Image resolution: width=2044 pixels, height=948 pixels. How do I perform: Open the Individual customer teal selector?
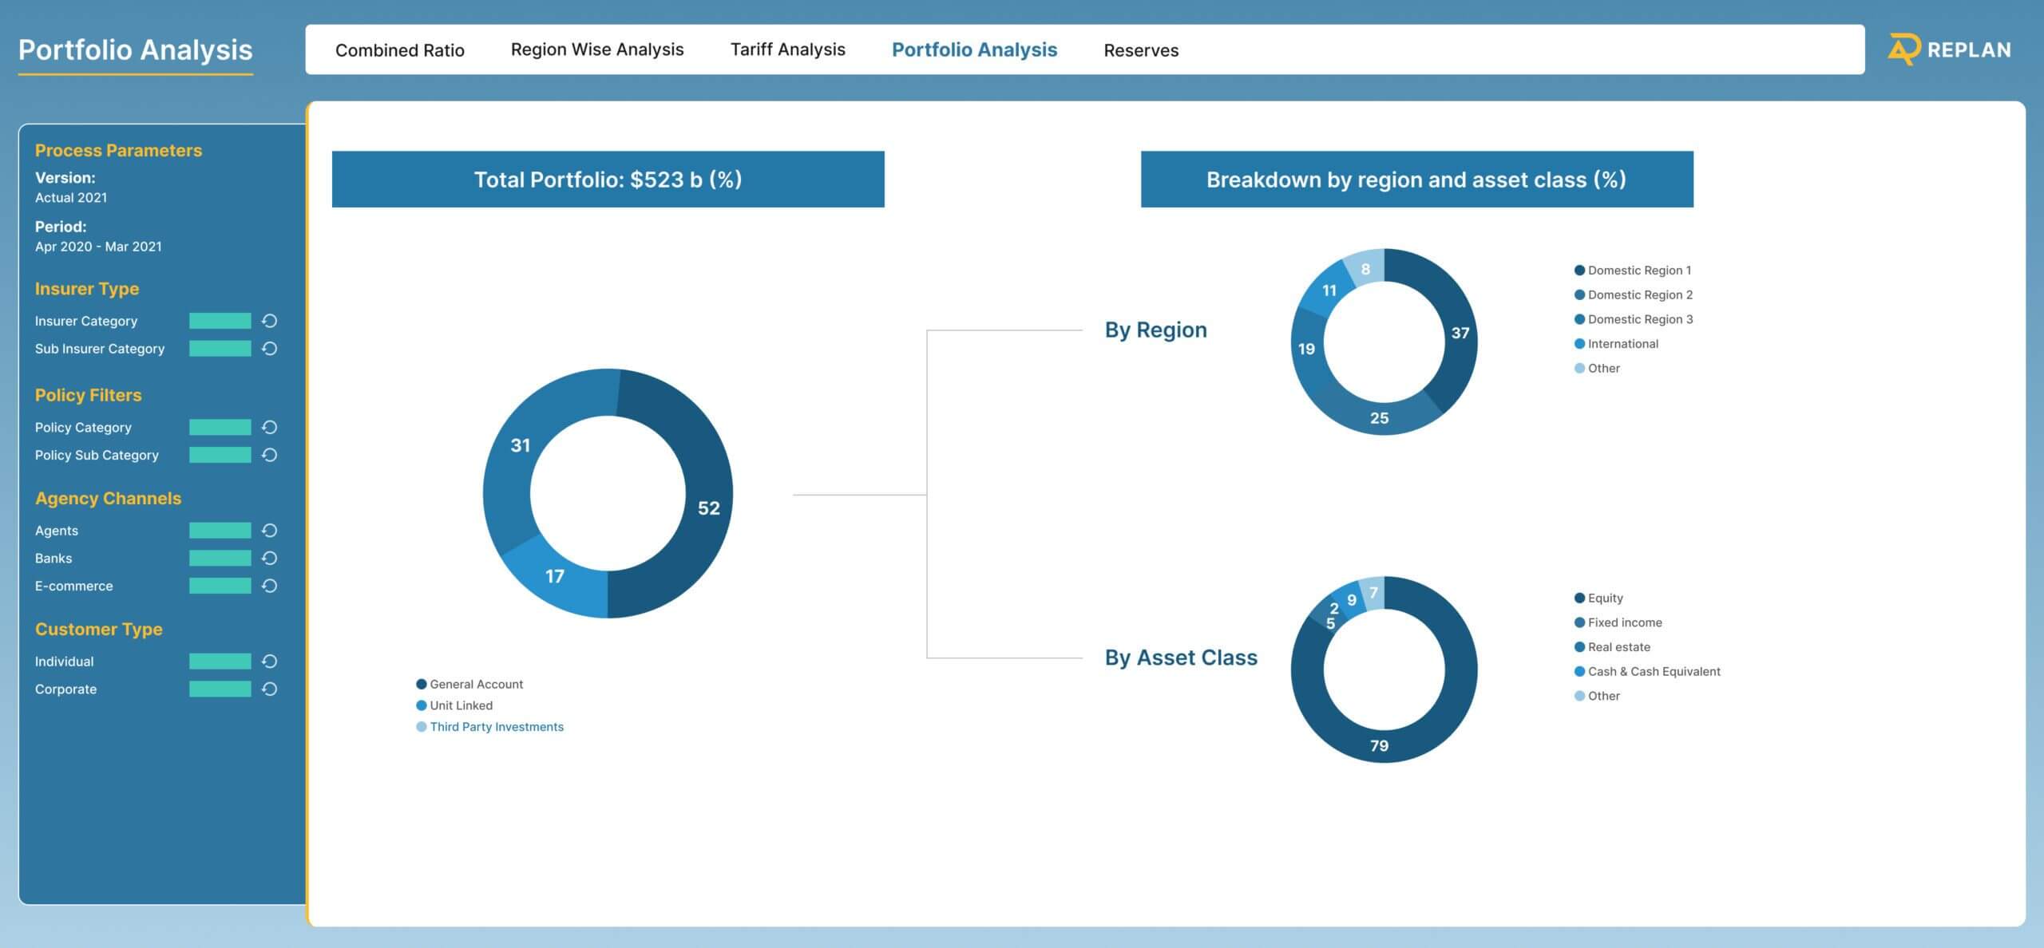tap(220, 662)
